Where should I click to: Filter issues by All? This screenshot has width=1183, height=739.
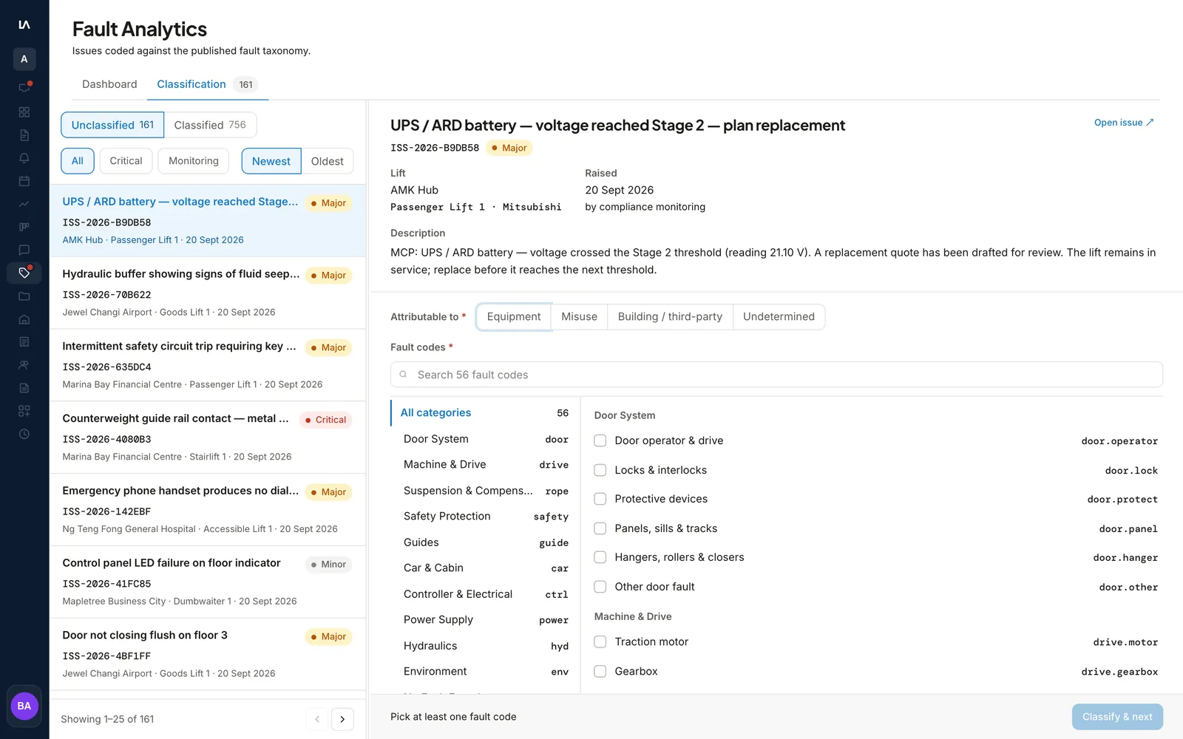click(78, 161)
